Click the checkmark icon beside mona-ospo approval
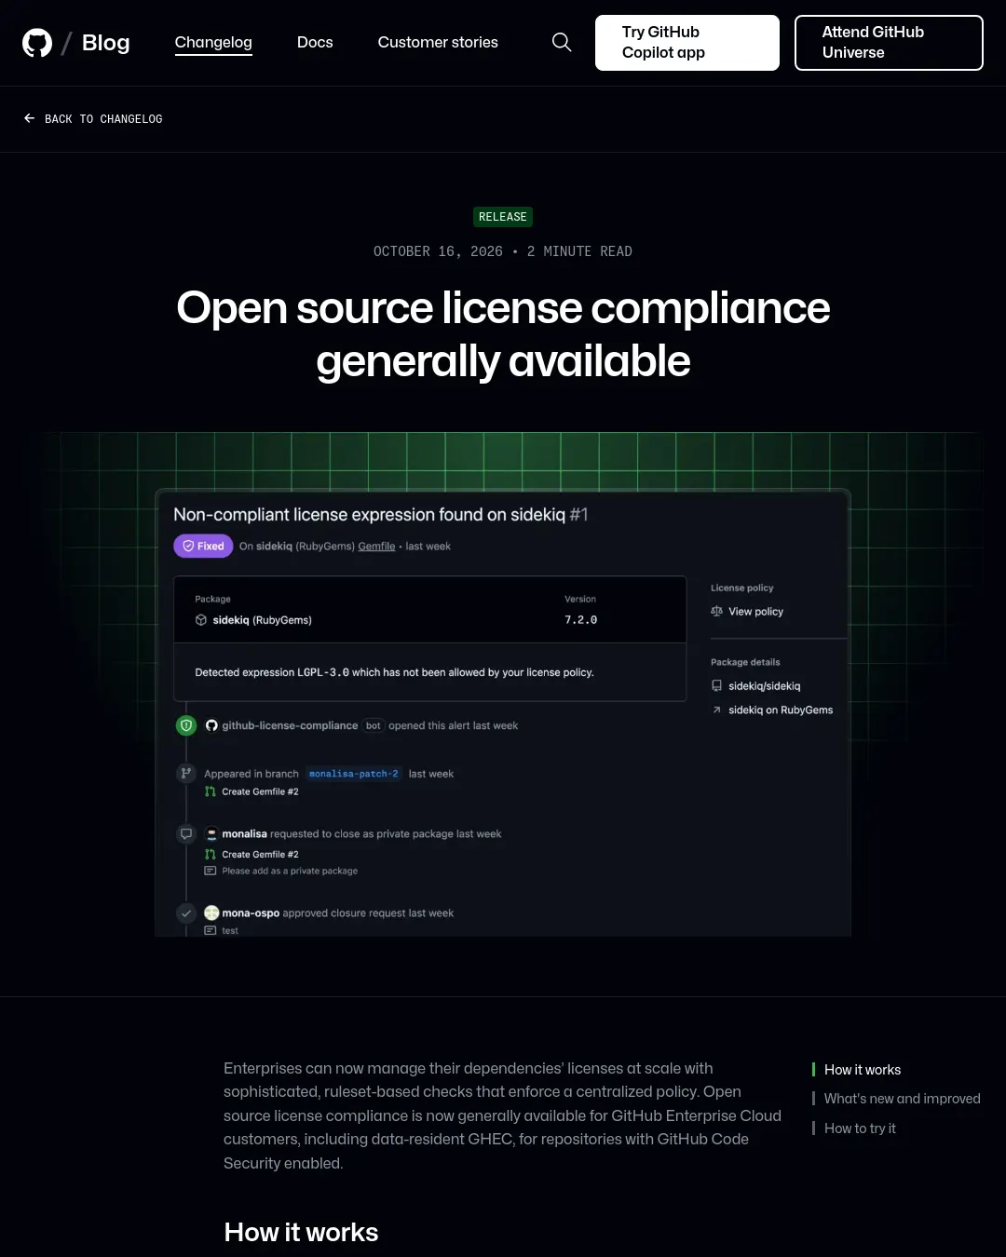 186,913
